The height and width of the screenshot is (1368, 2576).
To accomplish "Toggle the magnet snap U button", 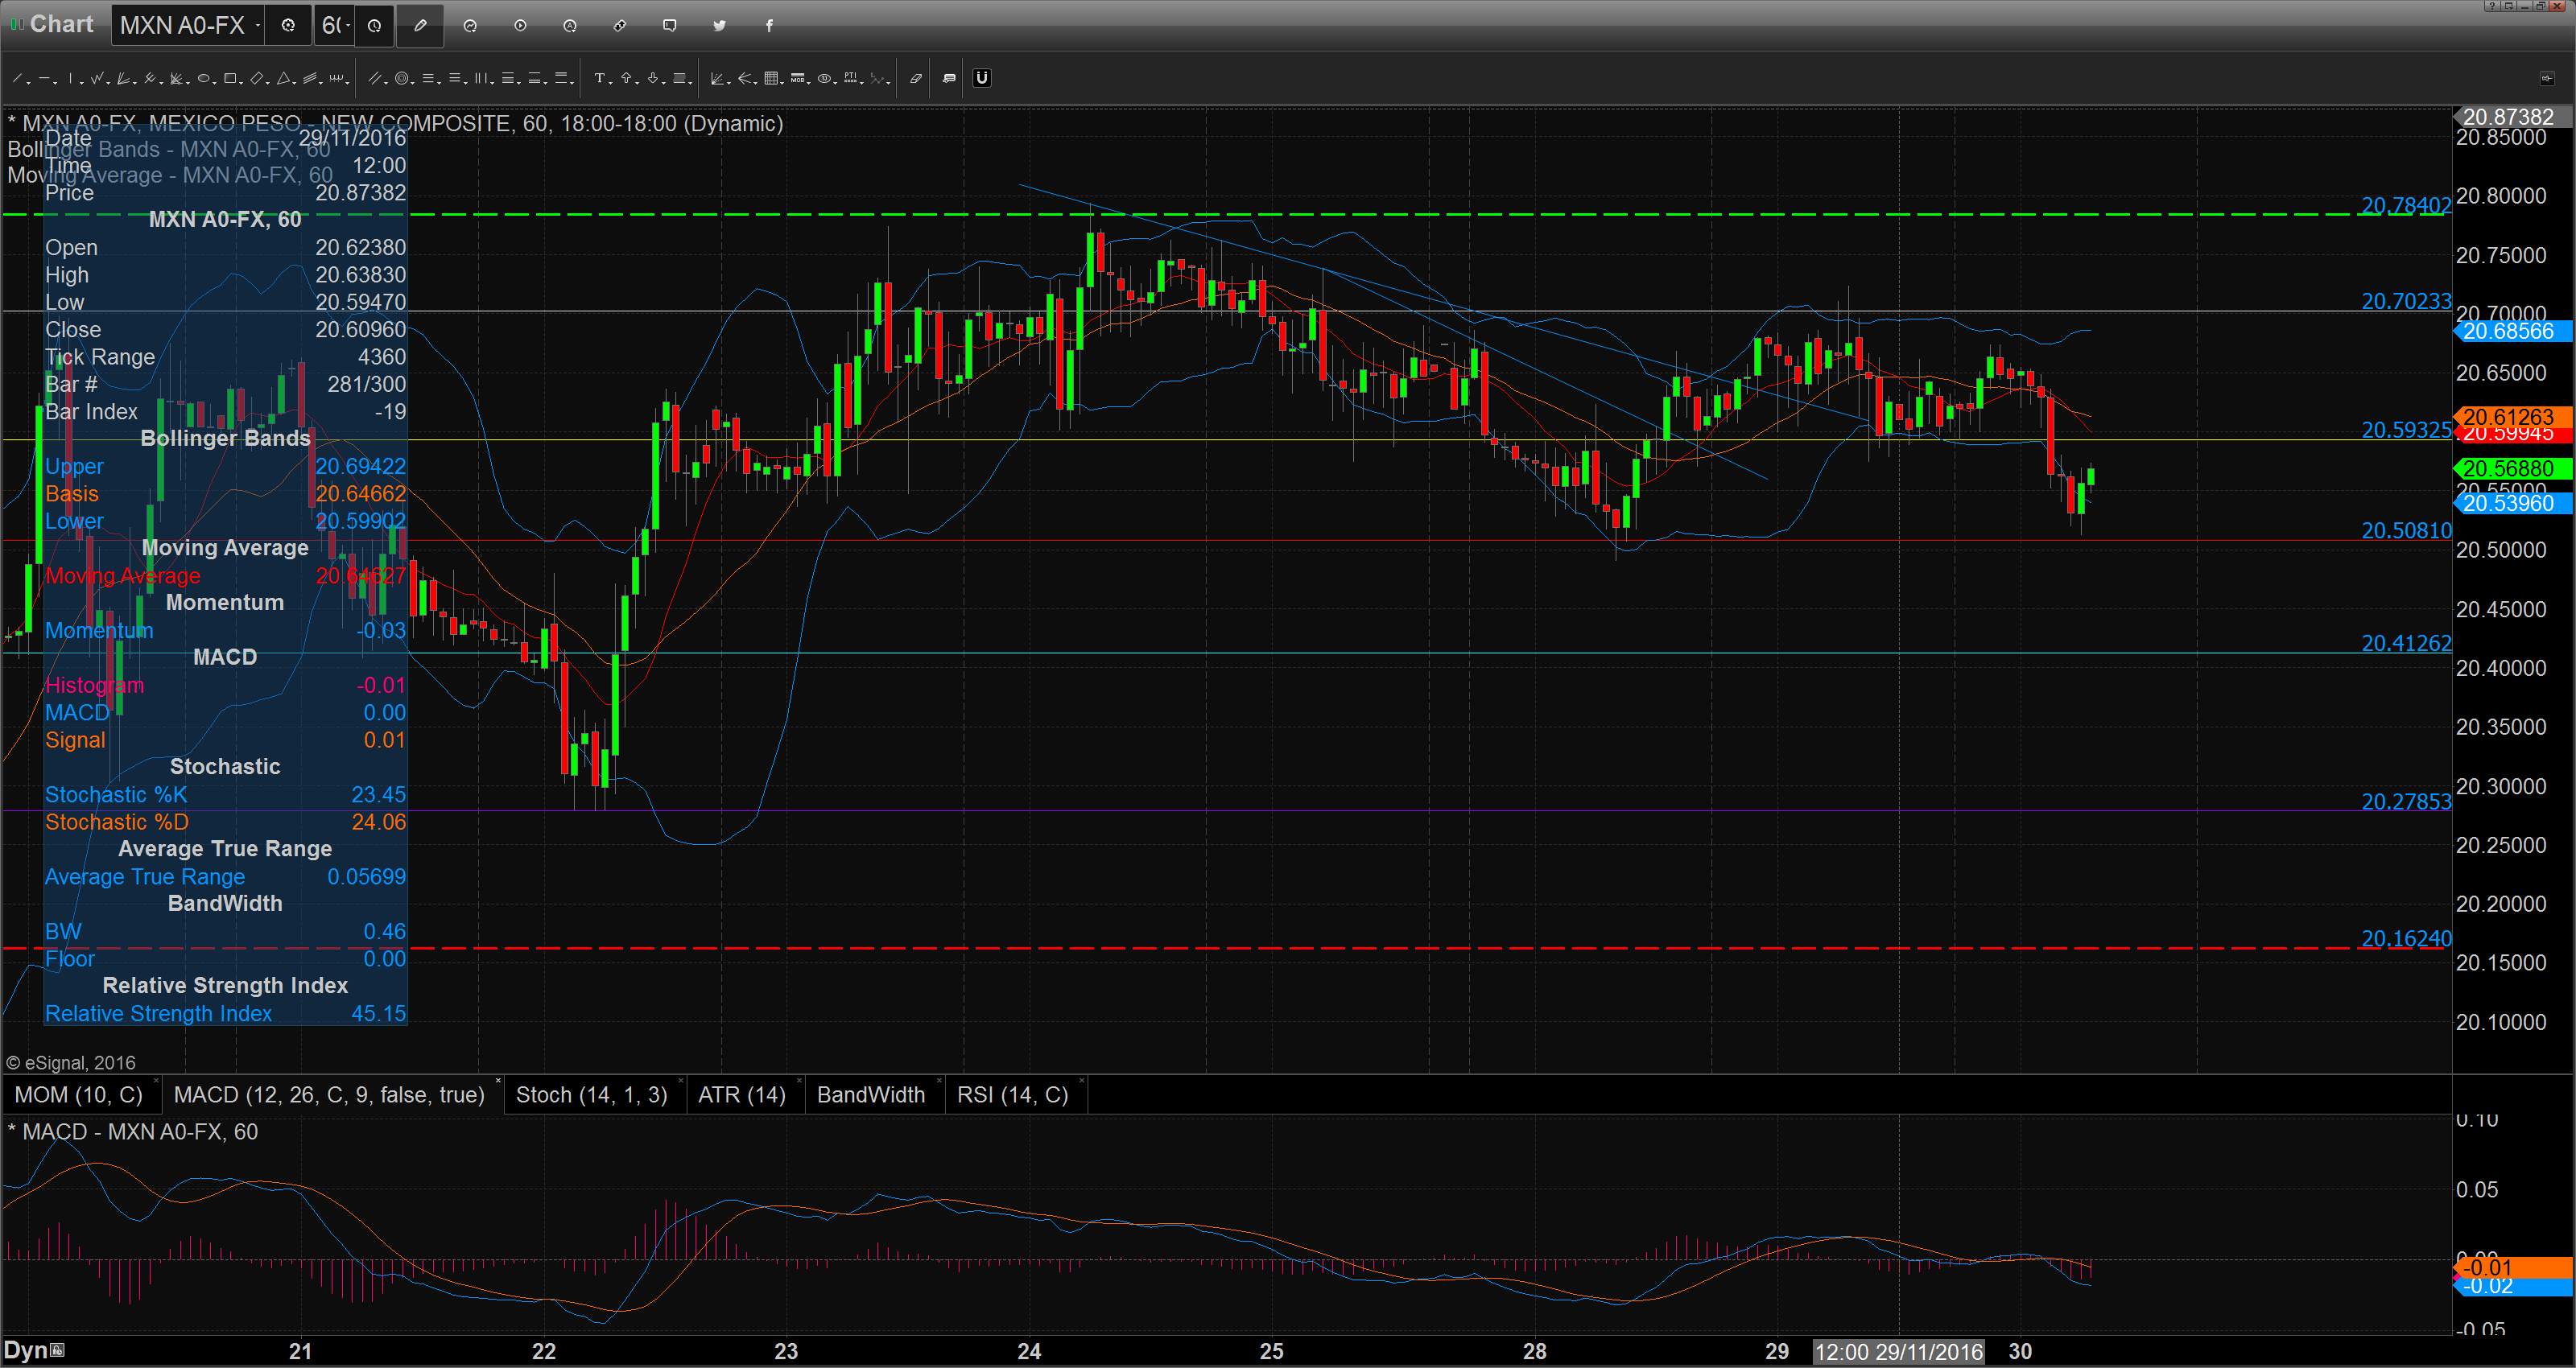I will tap(982, 78).
